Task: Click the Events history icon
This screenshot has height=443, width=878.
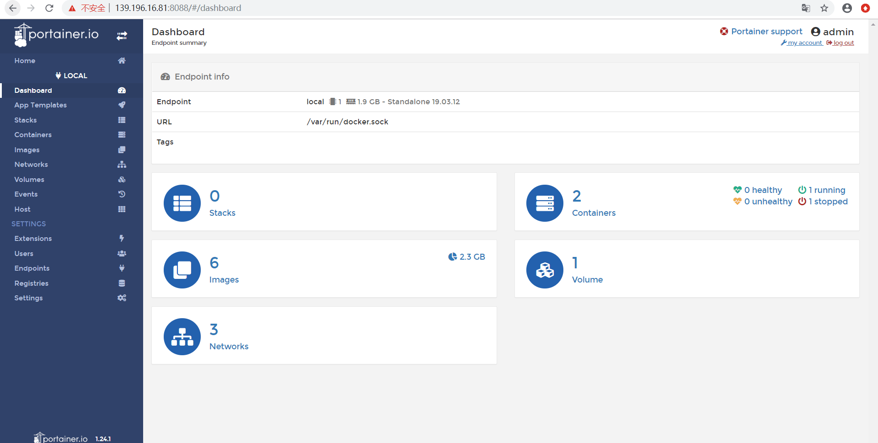Action: (x=122, y=194)
